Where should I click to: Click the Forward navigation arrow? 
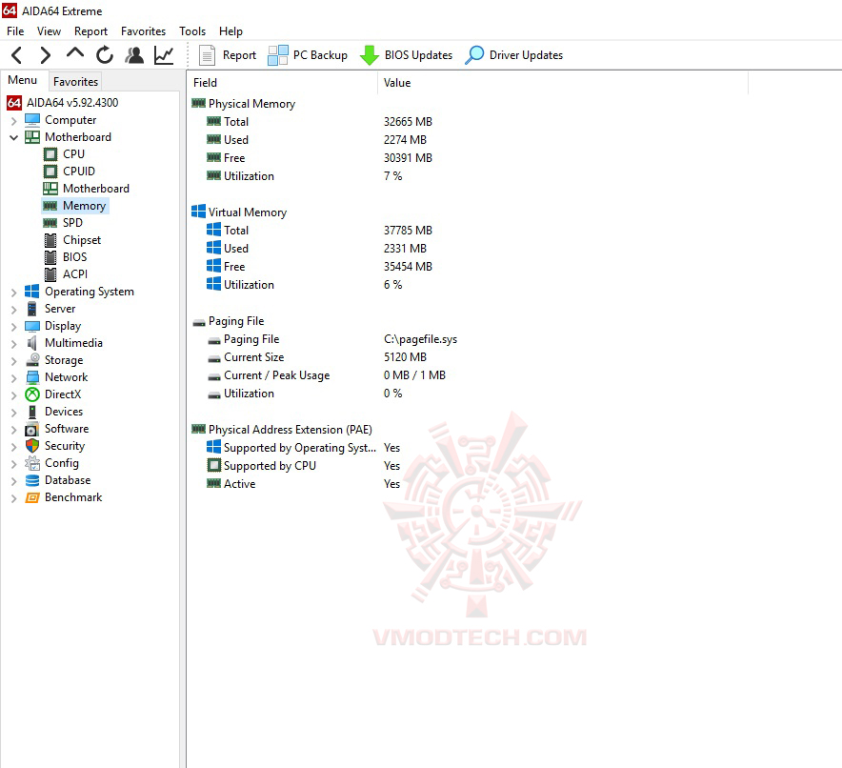(x=46, y=54)
